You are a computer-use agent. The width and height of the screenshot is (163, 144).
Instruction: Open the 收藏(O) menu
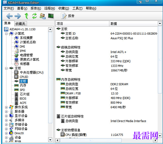pyautogui.click(x=64, y=8)
